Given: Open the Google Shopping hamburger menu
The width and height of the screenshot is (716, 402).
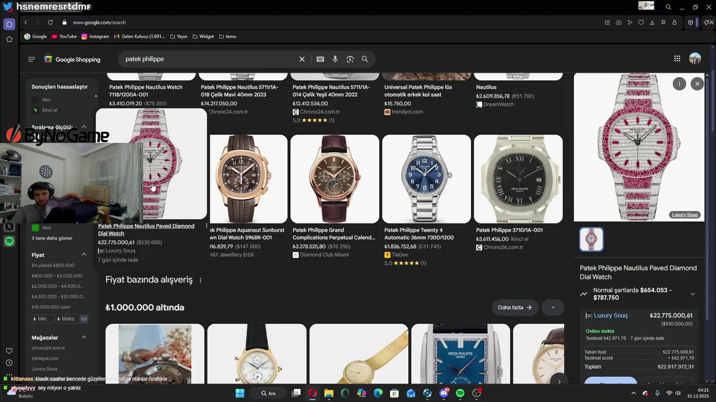Looking at the screenshot, I should coord(31,59).
